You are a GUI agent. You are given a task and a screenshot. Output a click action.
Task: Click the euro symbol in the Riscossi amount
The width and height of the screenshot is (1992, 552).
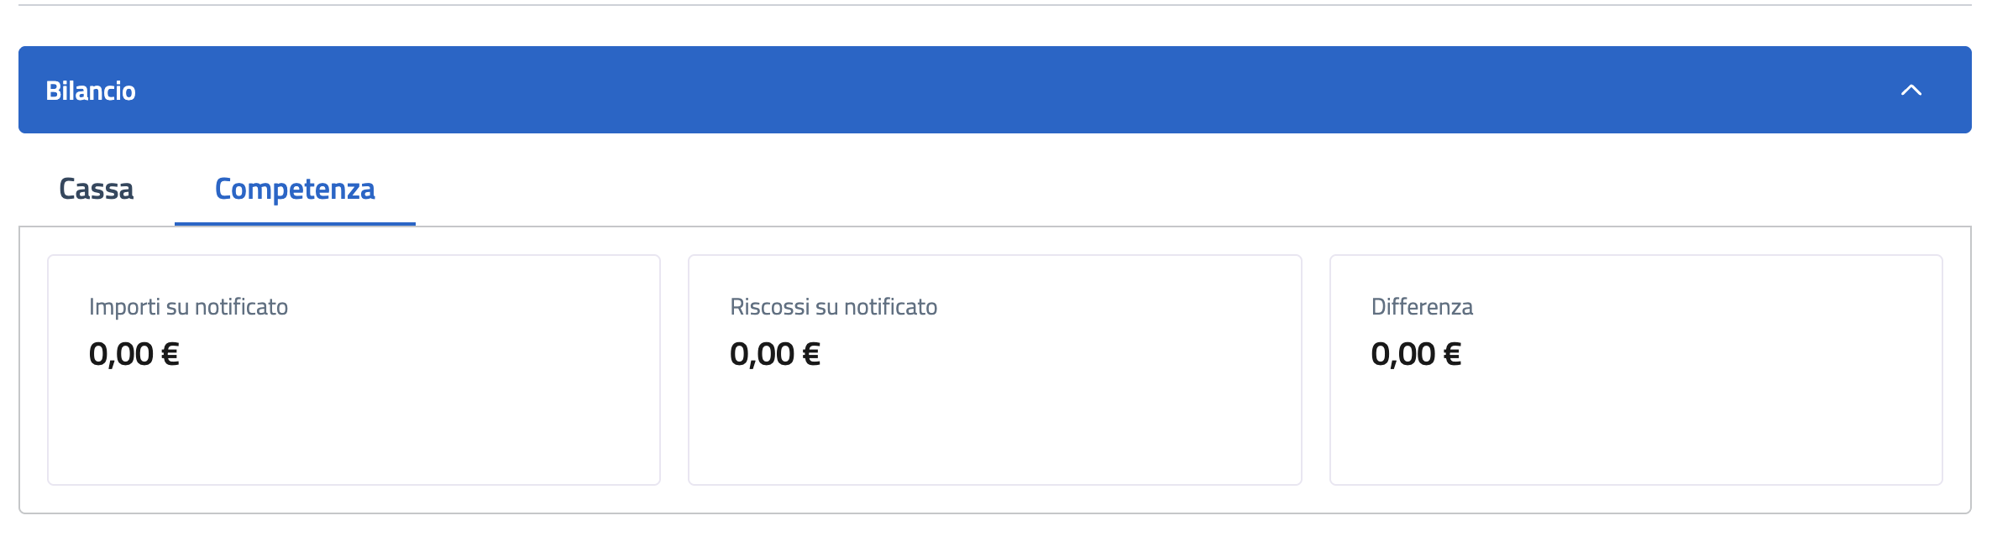pyautogui.click(x=811, y=354)
